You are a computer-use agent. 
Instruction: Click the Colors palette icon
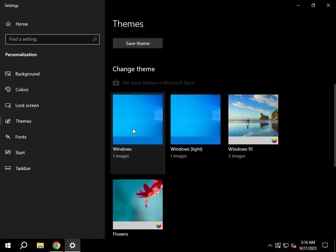(x=8, y=89)
